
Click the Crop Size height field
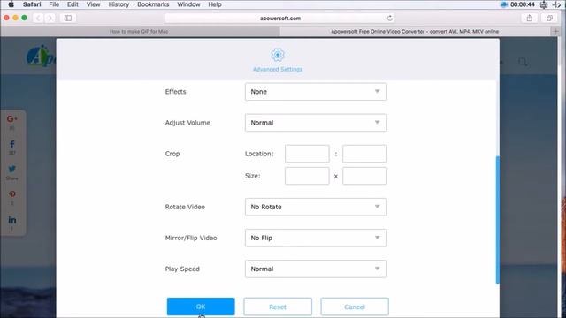pyautogui.click(x=364, y=176)
